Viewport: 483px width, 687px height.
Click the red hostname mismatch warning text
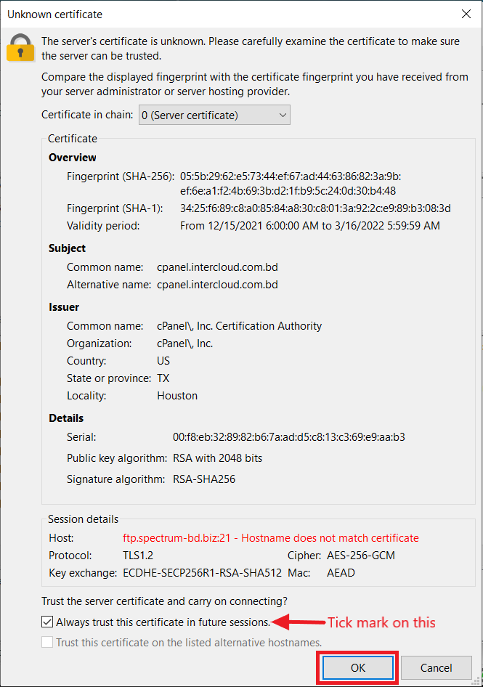[x=270, y=538]
